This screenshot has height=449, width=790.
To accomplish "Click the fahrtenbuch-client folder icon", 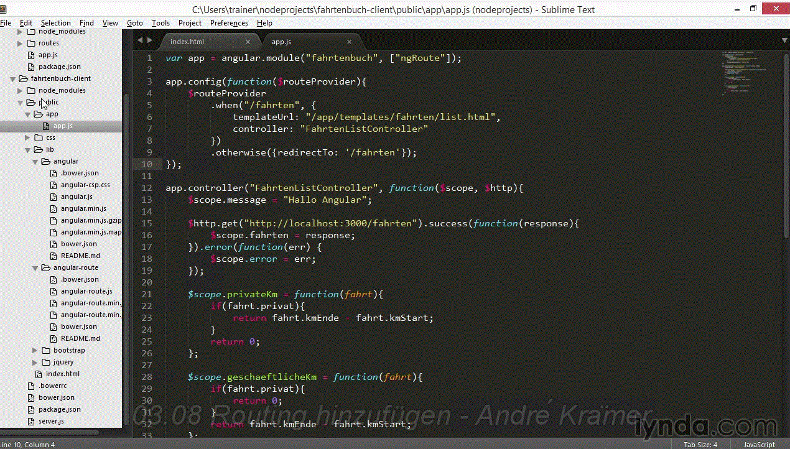I will click(23, 78).
